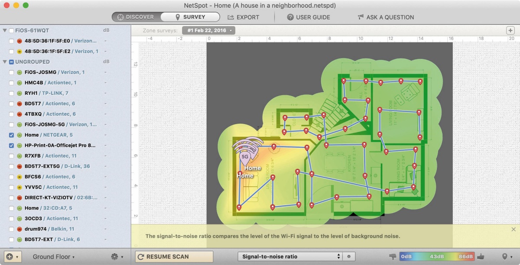
Task: Click the signal icon beside Home / 32:CD:A7
Action: pyautogui.click(x=19, y=208)
